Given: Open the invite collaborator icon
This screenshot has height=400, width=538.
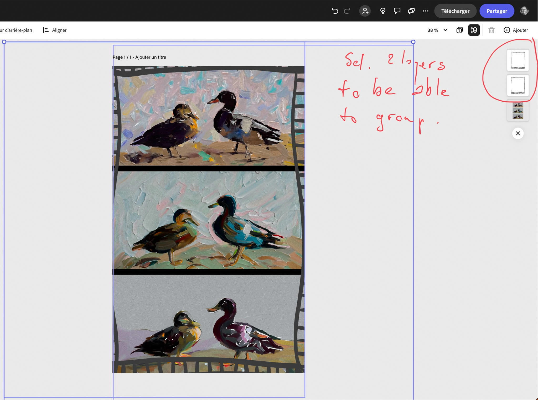Looking at the screenshot, I should (x=365, y=11).
